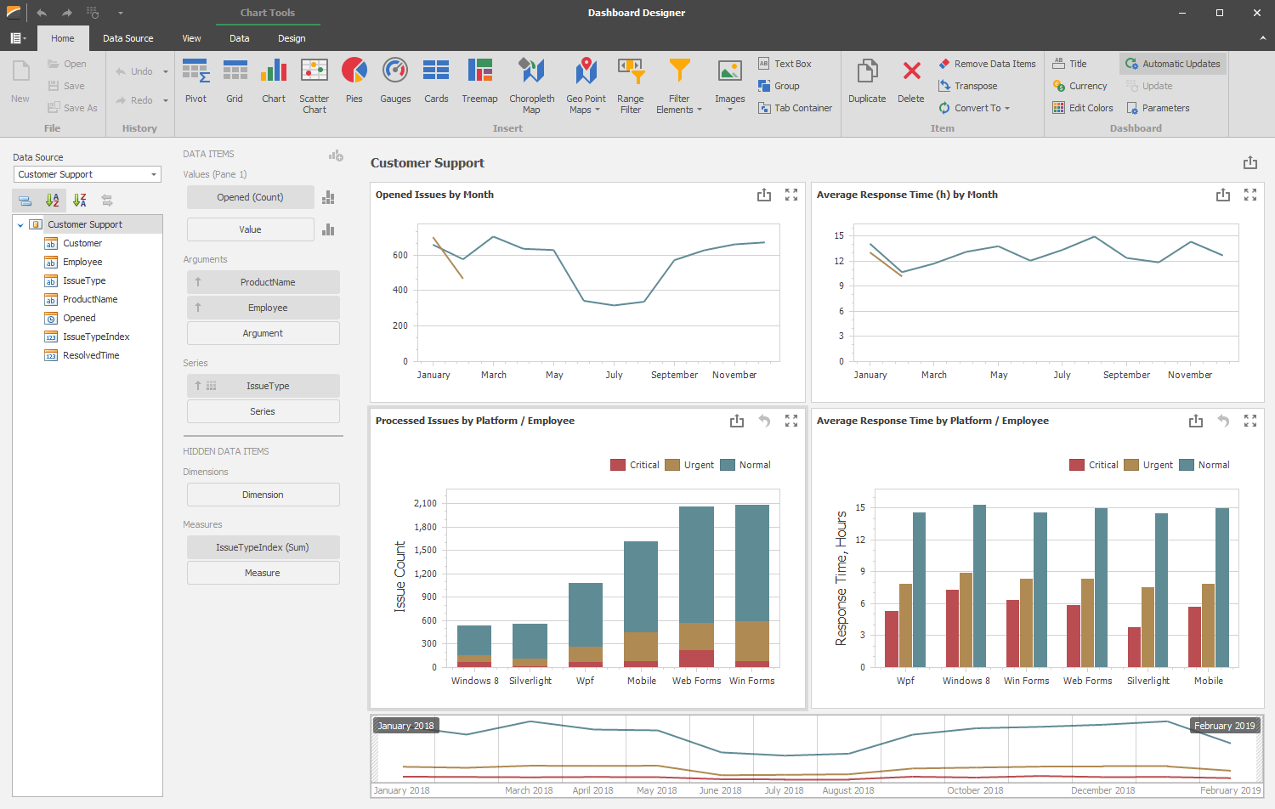
Task: Switch to the Design ribbon tab
Action: click(292, 38)
